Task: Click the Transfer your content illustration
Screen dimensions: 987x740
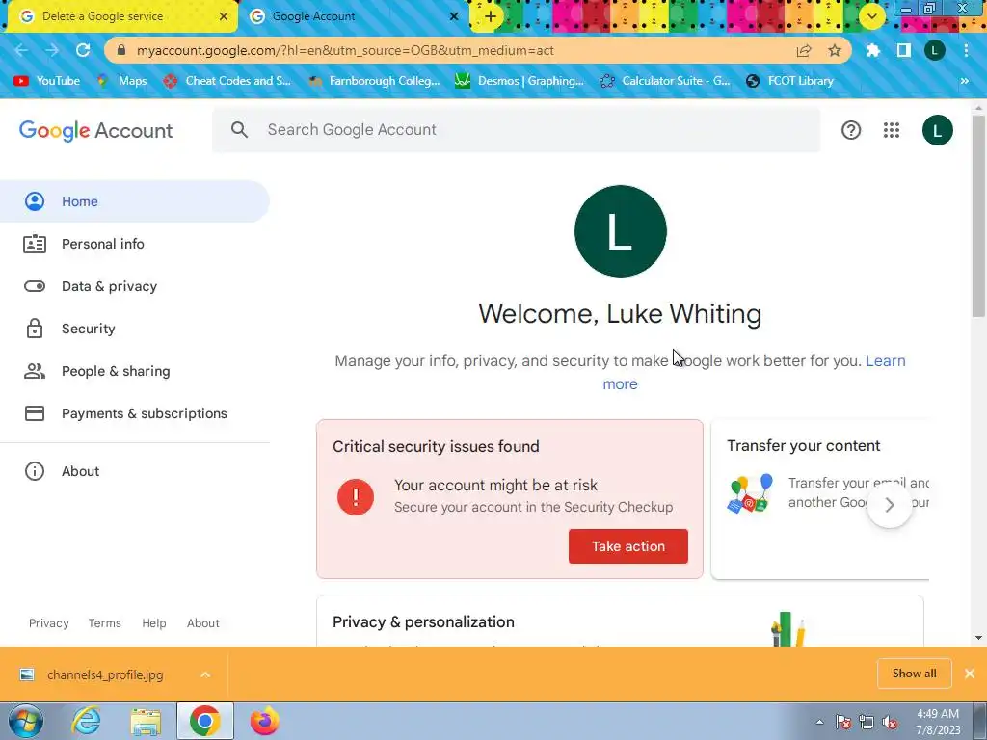Action: tap(750, 493)
